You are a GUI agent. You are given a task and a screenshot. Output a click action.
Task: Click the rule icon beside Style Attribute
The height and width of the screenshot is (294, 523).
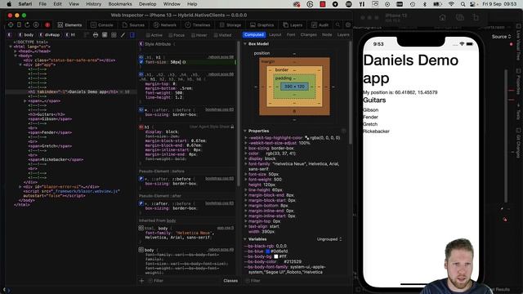pyautogui.click(x=141, y=43)
